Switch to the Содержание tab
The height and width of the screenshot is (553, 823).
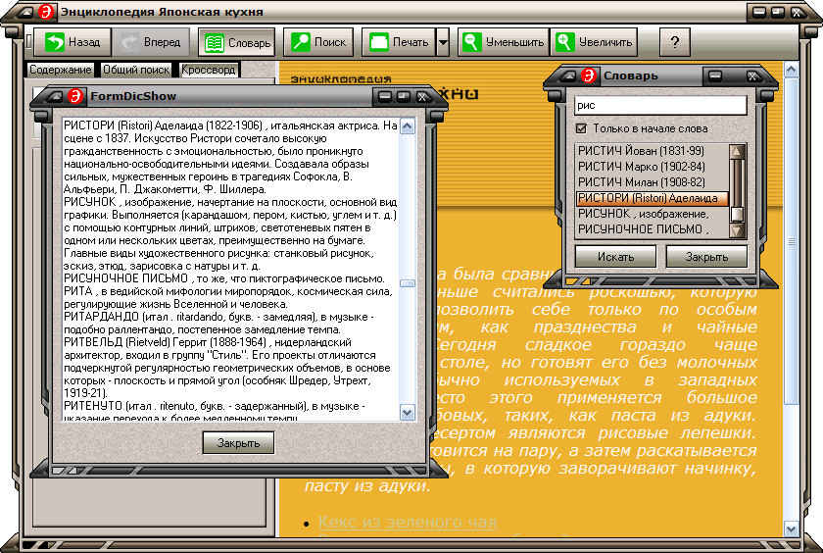(60, 70)
